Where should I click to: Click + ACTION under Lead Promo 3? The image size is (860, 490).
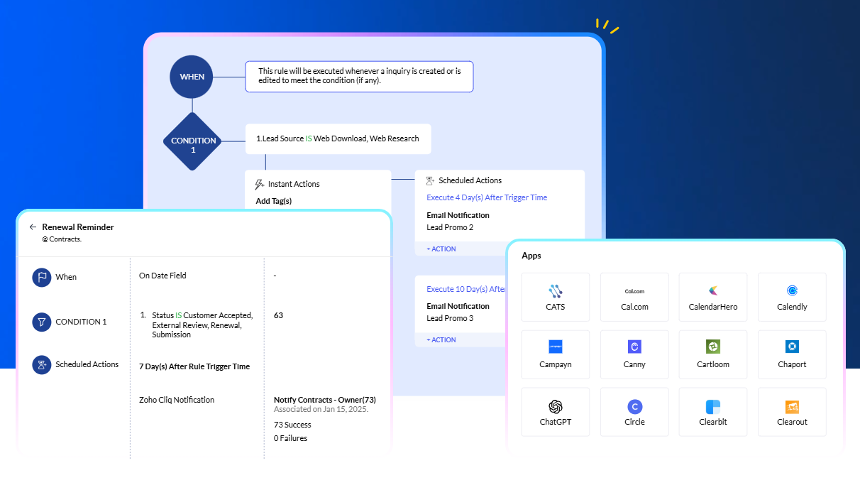pos(441,340)
